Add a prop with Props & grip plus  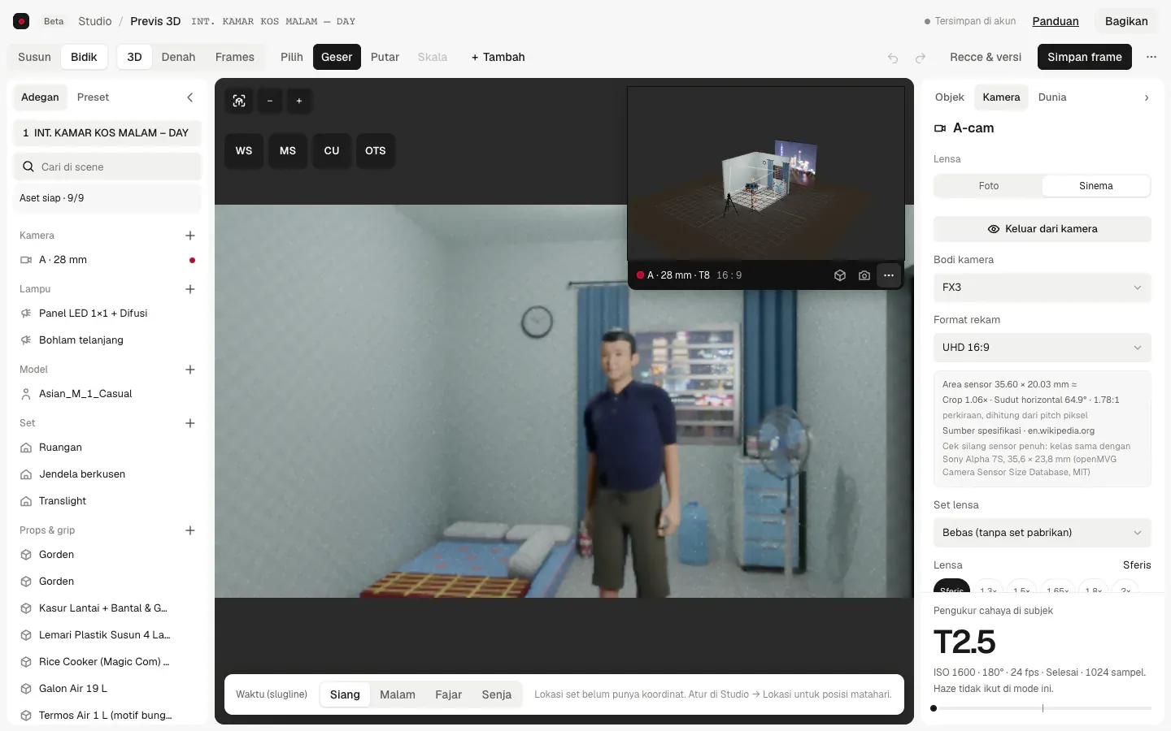pyautogui.click(x=190, y=530)
